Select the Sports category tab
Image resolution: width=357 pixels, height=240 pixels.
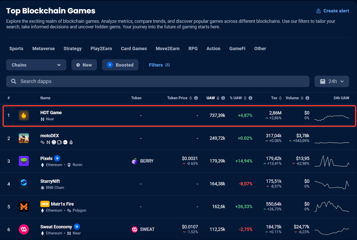pos(16,48)
